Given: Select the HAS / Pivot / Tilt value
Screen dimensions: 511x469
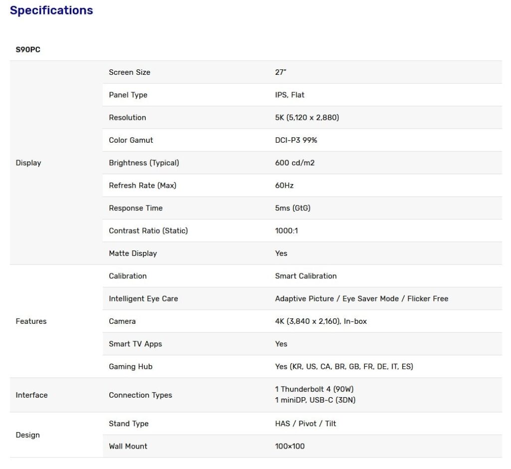Looking at the screenshot, I should click(x=305, y=424).
